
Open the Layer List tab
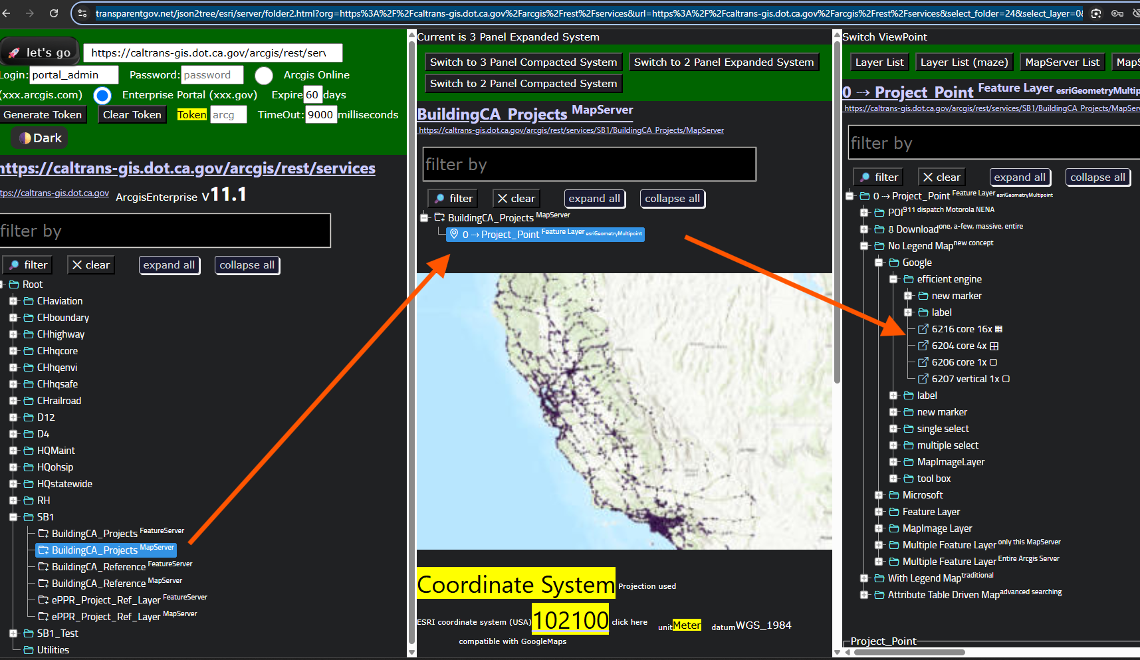(879, 62)
